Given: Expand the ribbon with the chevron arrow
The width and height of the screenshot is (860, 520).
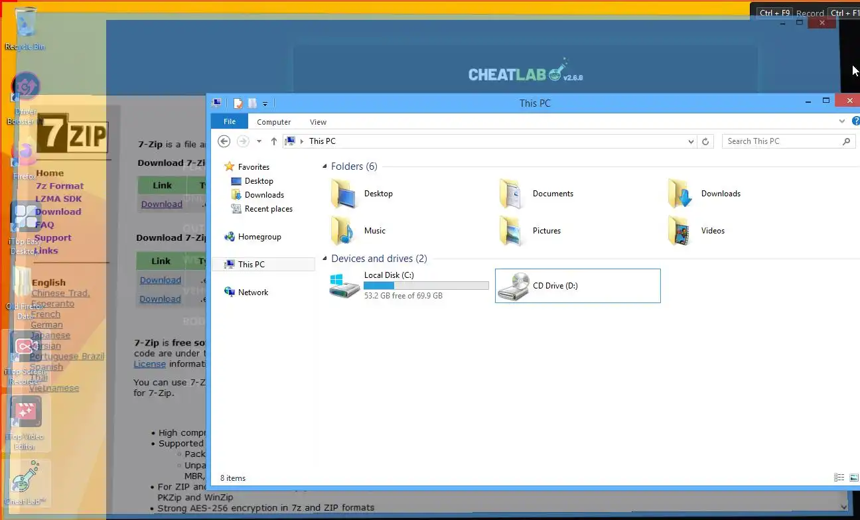Looking at the screenshot, I should (x=842, y=121).
